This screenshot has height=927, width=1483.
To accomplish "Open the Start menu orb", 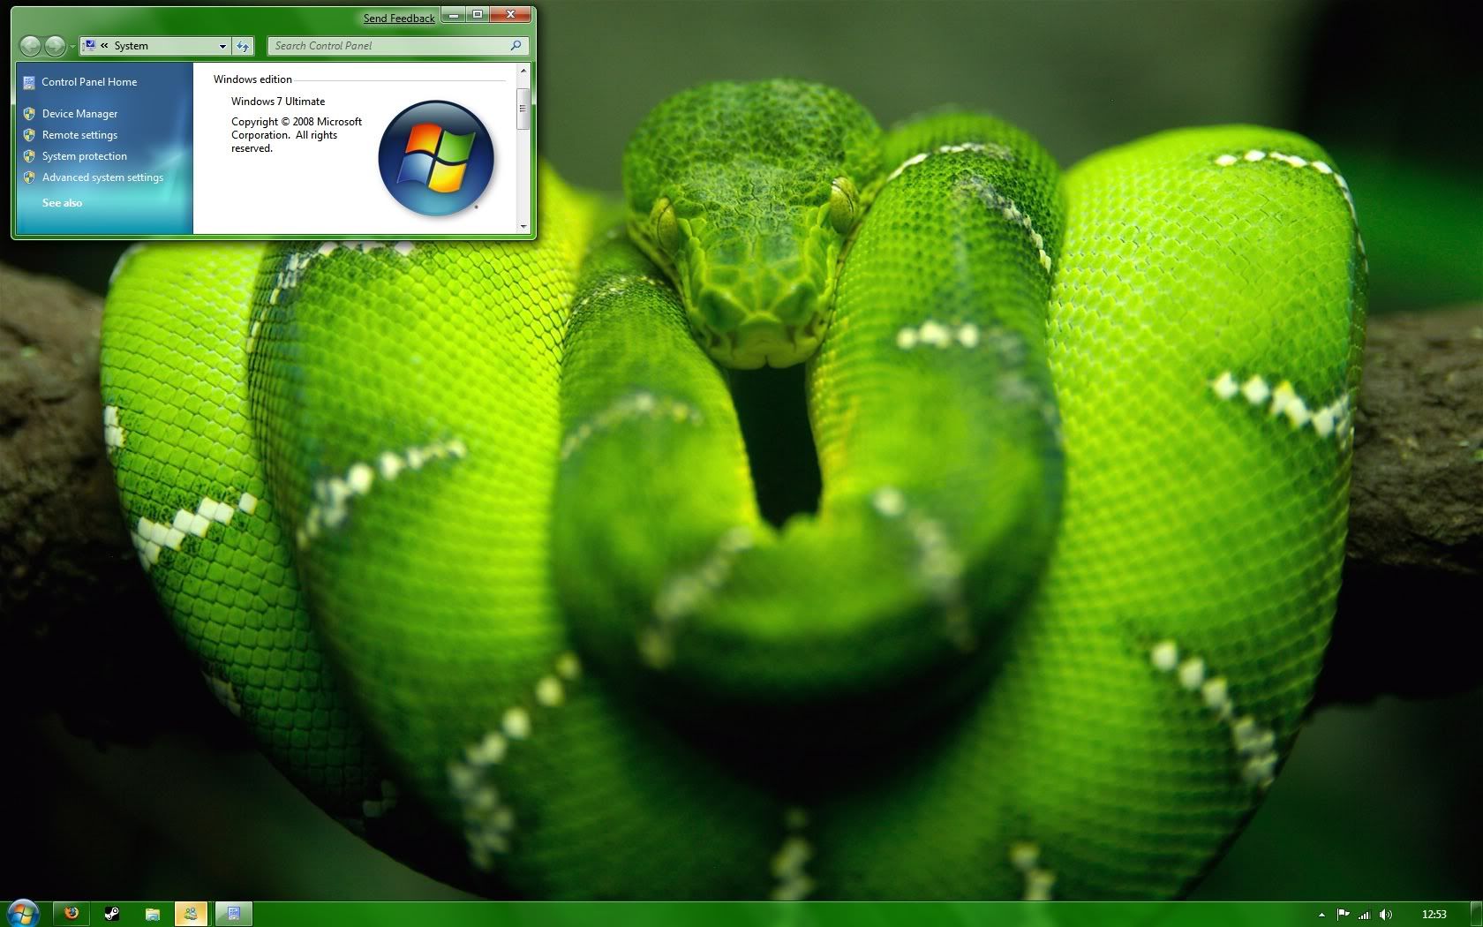I will pos(22,913).
